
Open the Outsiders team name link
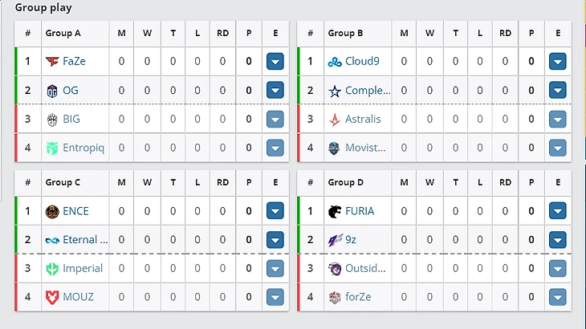[x=365, y=268]
